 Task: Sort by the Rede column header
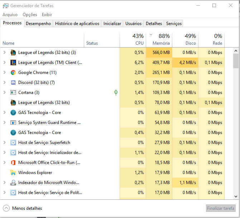tap(211, 40)
